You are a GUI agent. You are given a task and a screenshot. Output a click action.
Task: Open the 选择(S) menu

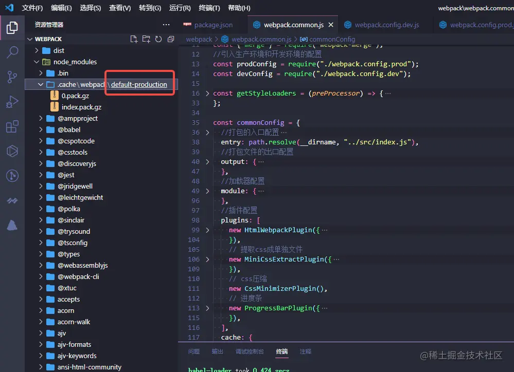(x=91, y=8)
